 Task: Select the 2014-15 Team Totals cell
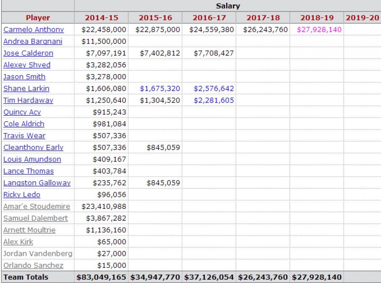[101, 277]
